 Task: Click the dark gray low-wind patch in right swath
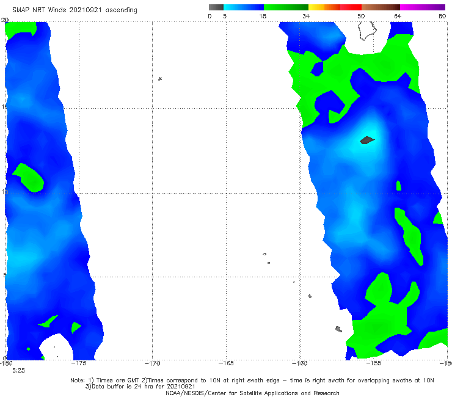367,140
